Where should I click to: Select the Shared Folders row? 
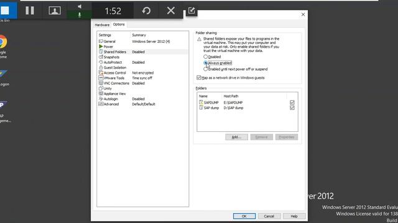142,52
